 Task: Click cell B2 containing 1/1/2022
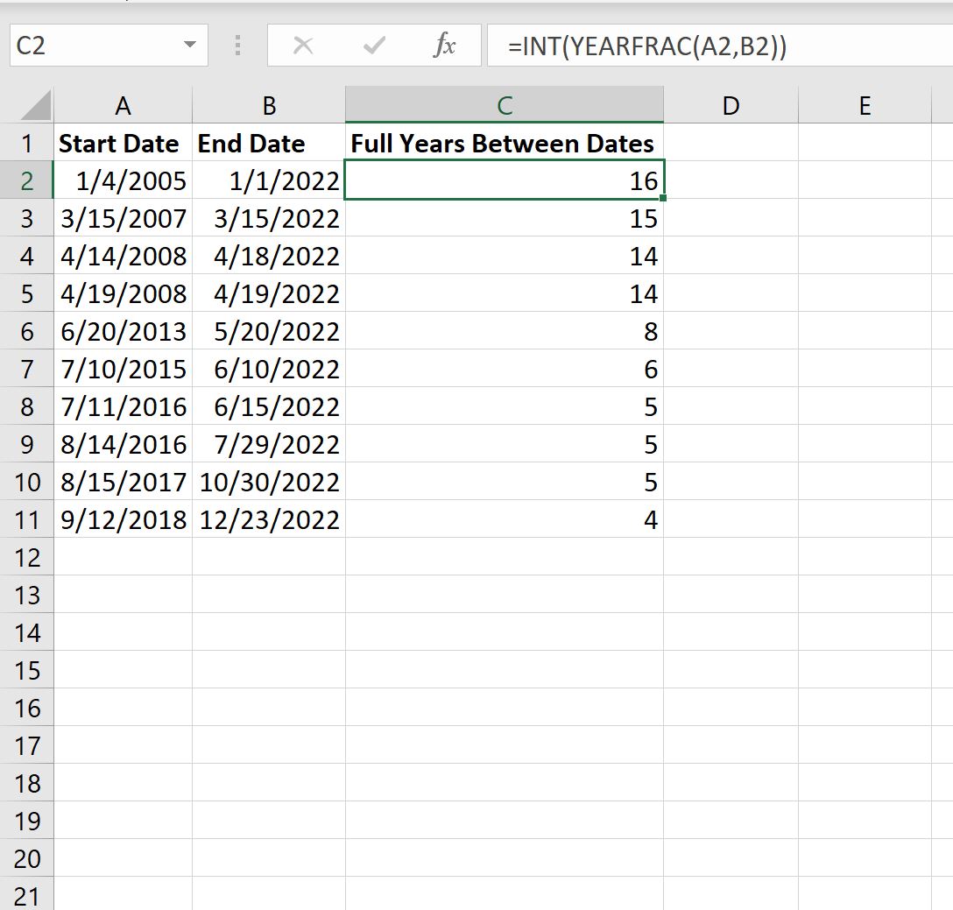click(x=267, y=180)
